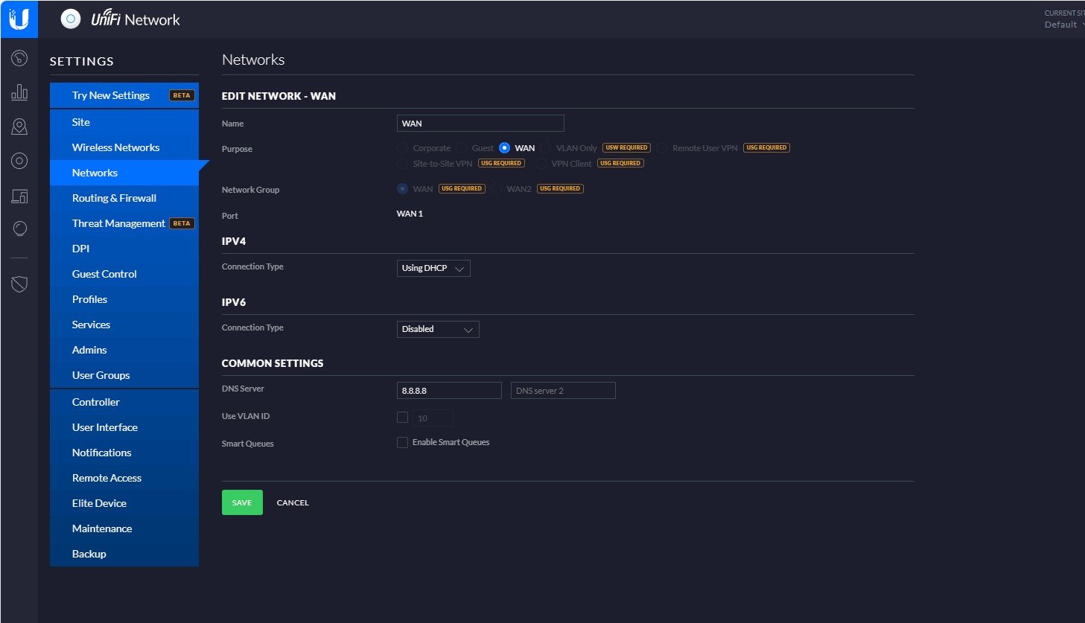The width and height of the screenshot is (1085, 623).
Task: Select the Guest purpose radio button
Action: click(462, 148)
